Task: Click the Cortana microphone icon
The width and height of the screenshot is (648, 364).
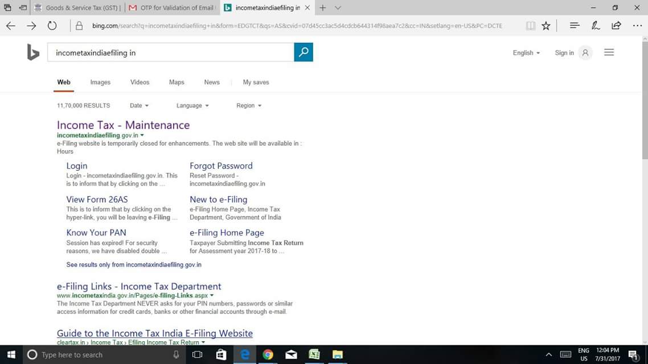Action: coord(176,354)
